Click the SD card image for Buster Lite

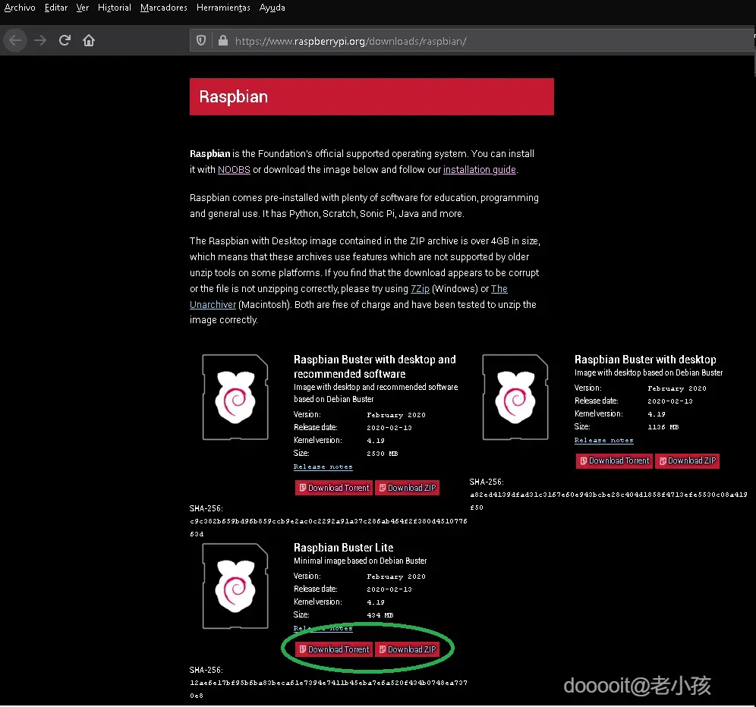click(235, 586)
